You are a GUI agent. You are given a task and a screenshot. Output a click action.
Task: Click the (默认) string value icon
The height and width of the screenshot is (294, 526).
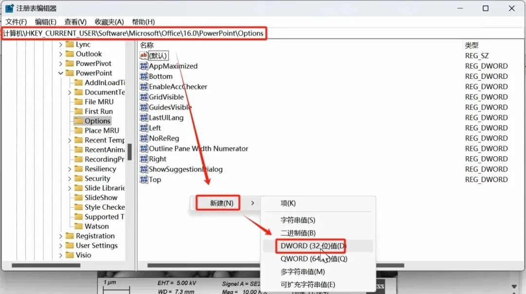144,55
